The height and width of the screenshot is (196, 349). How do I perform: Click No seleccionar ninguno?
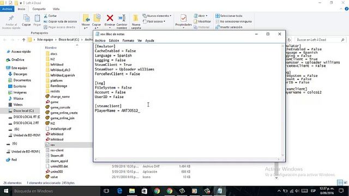[233, 22]
